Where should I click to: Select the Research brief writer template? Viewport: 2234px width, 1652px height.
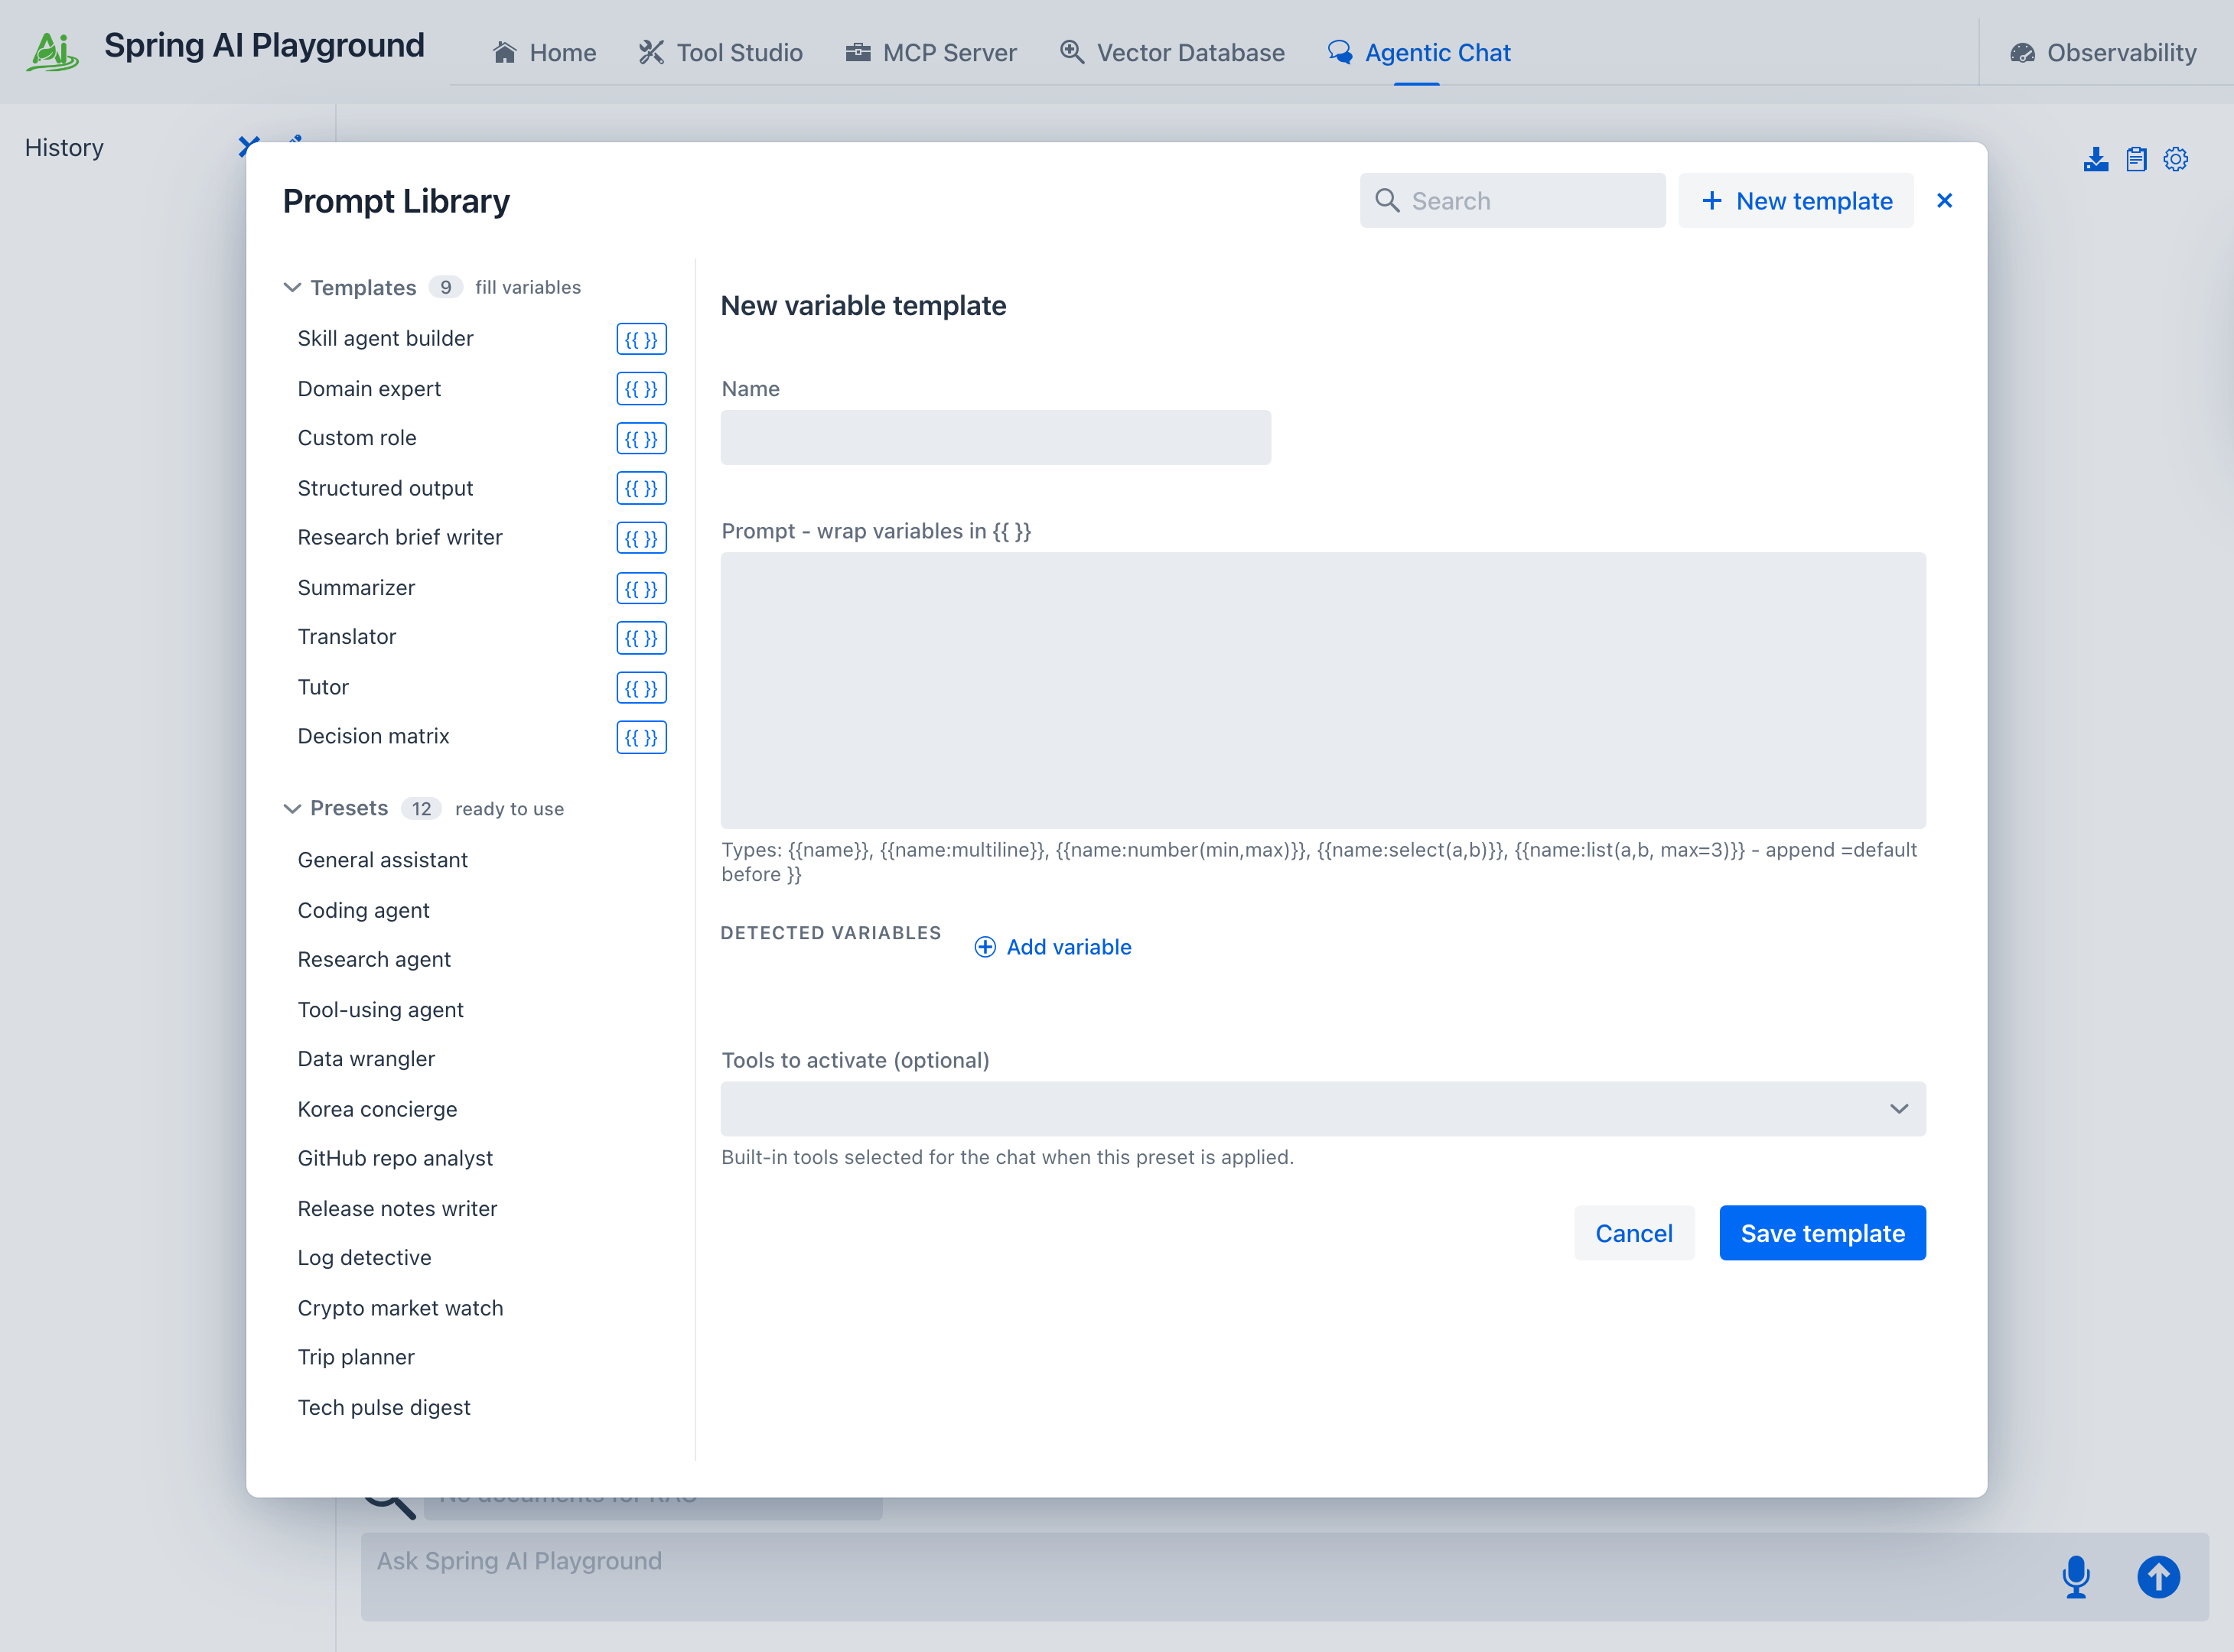pos(400,538)
